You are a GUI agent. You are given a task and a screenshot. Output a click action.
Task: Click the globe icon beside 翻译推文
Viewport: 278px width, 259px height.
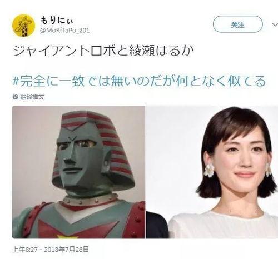[x=16, y=97]
